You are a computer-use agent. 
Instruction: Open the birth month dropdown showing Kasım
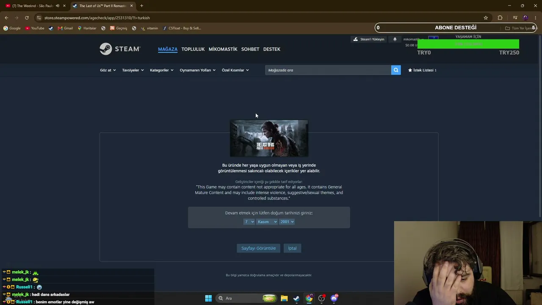267,222
